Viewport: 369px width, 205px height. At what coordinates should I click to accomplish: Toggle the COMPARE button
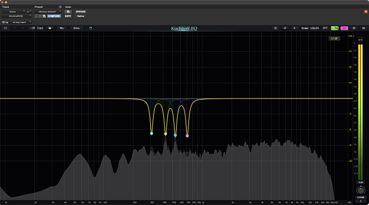[54, 16]
